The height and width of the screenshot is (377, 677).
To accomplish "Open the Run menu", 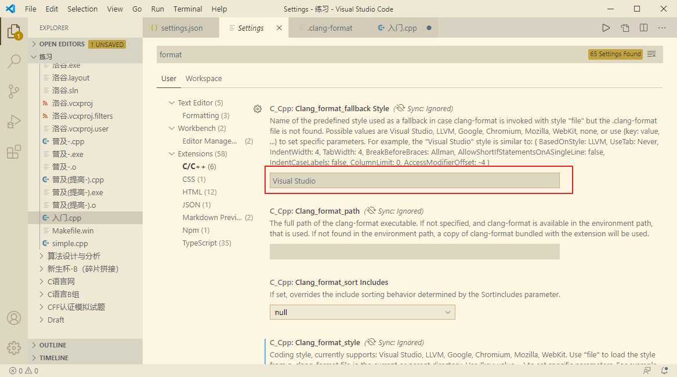I will [158, 9].
